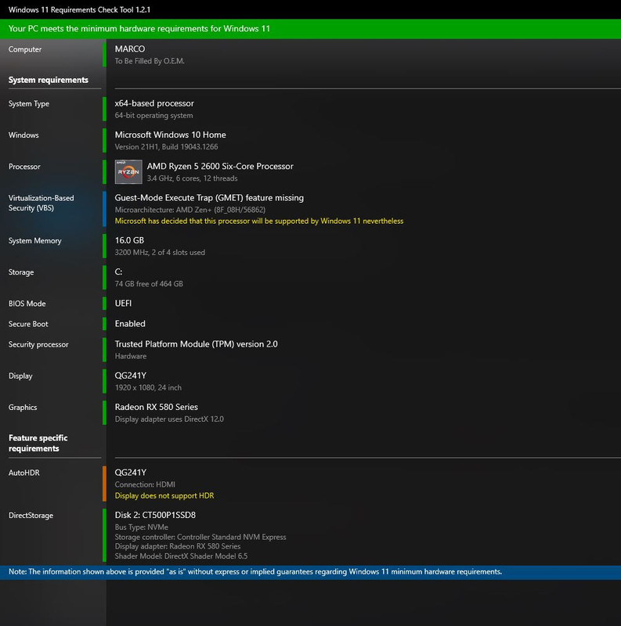Click the 'System requirements' section heading
This screenshot has width=621, height=626.
[49, 80]
